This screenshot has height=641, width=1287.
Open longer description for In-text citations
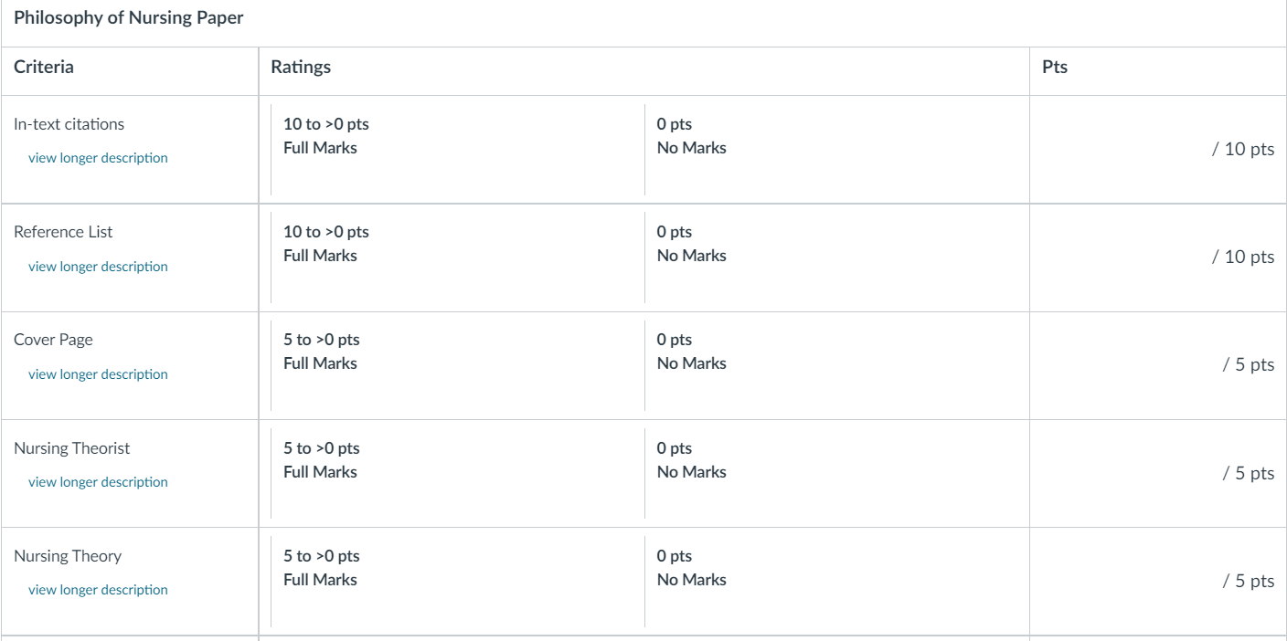coord(98,158)
